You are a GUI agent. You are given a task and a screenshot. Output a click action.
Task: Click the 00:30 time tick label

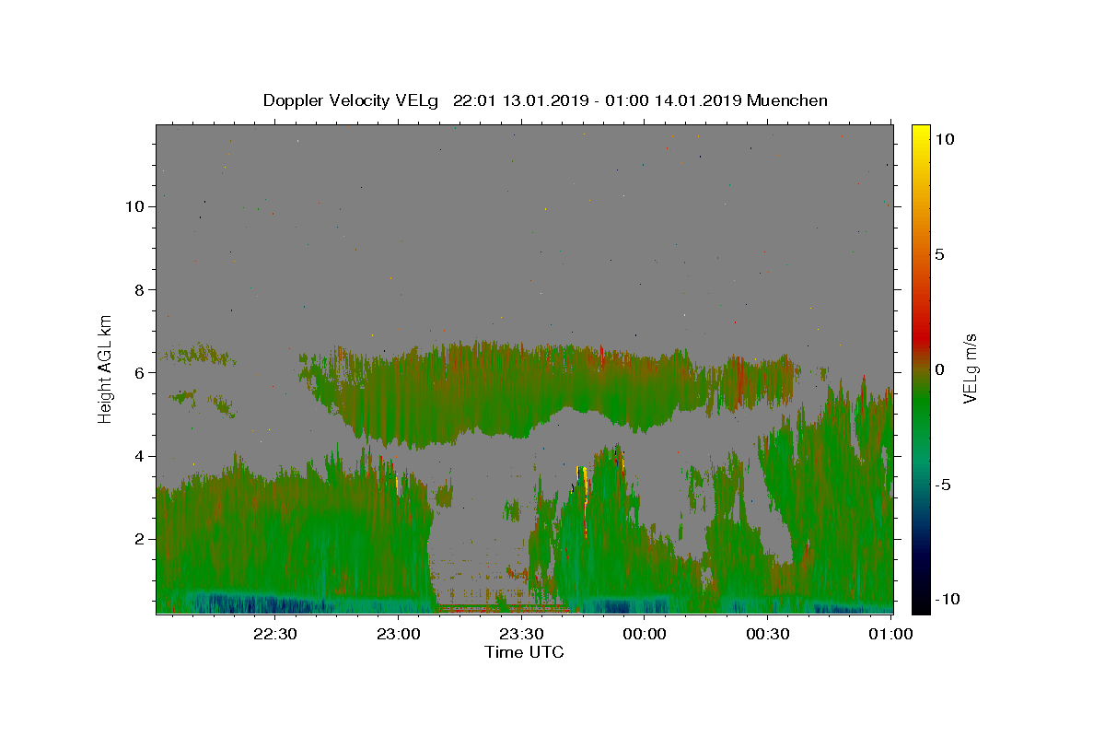(768, 634)
